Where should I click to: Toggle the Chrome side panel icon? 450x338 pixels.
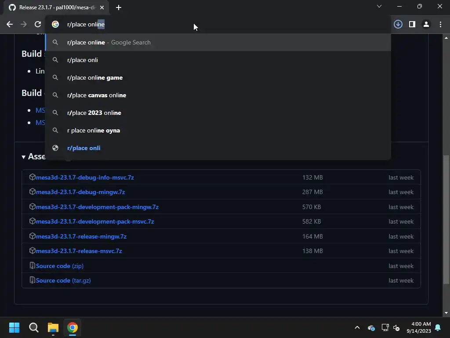(412, 25)
